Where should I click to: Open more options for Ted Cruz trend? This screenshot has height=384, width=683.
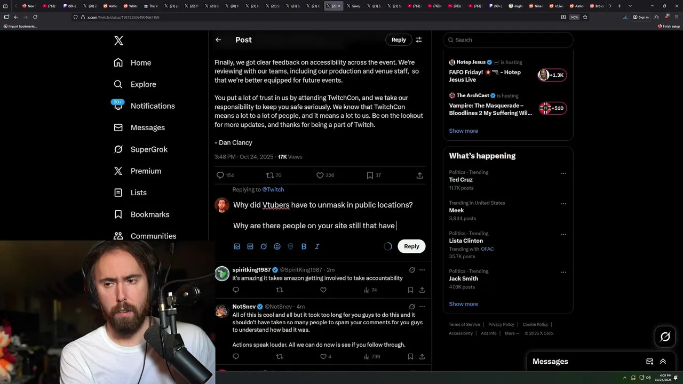tap(563, 173)
